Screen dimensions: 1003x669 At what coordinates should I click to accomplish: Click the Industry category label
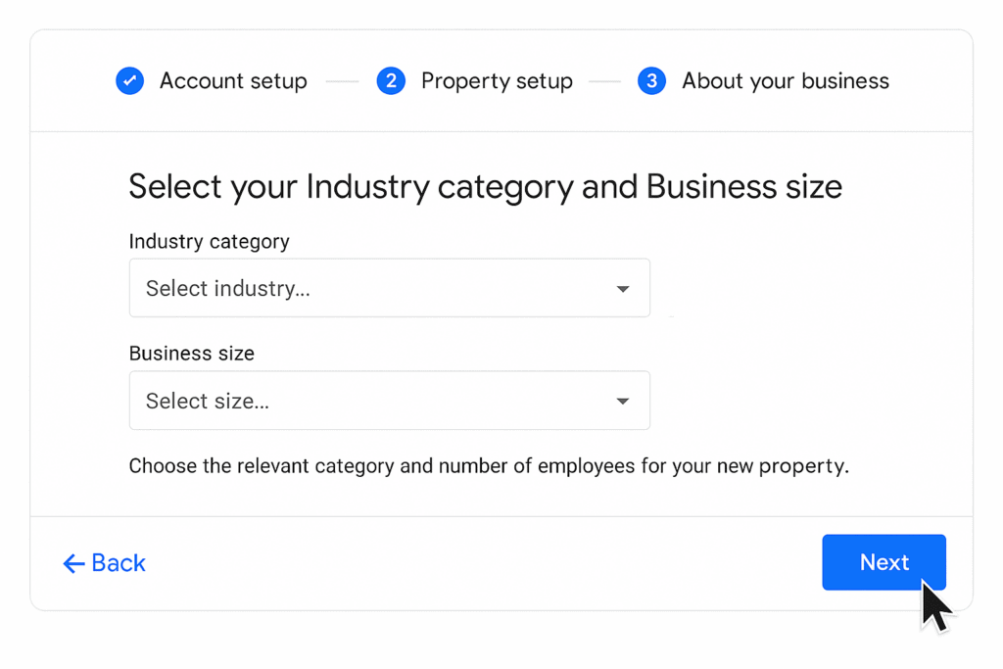210,242
